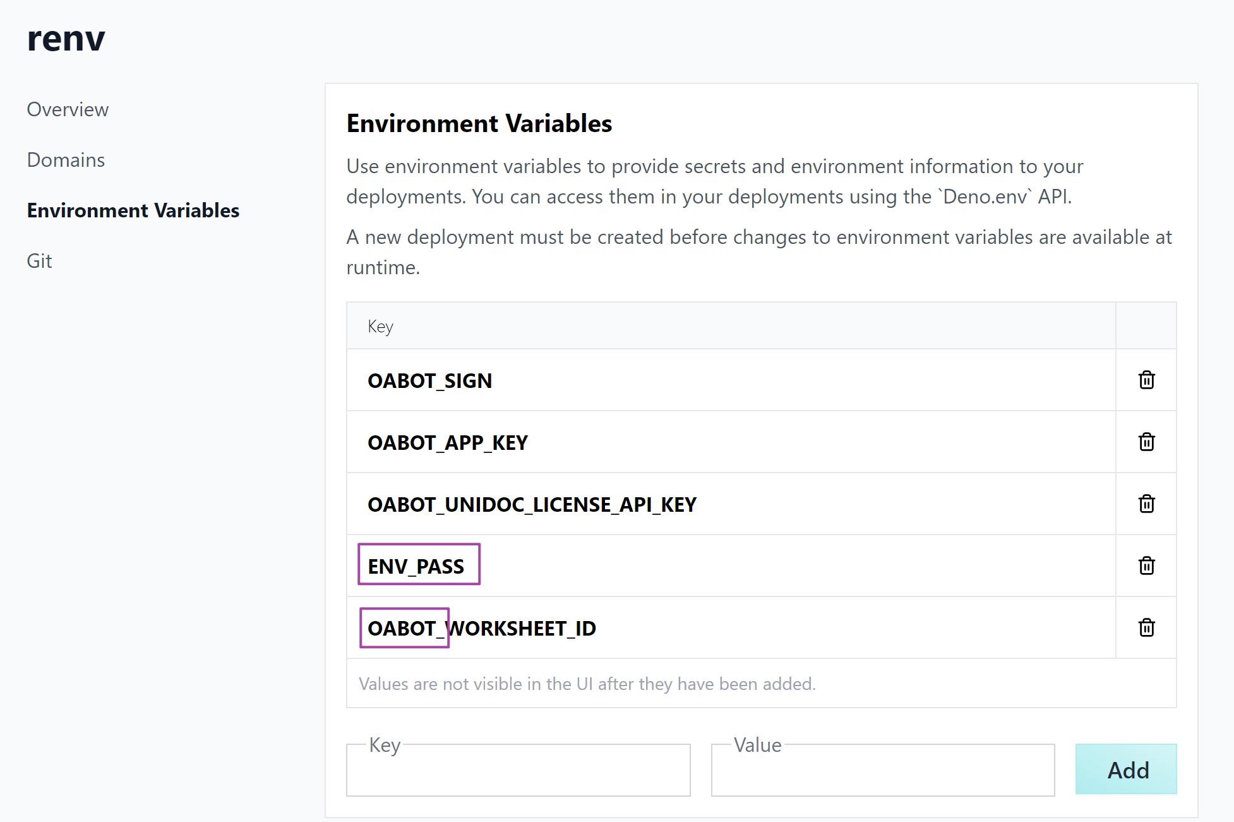Click the 'Values are not visible' note
This screenshot has height=822, width=1234.
point(587,684)
